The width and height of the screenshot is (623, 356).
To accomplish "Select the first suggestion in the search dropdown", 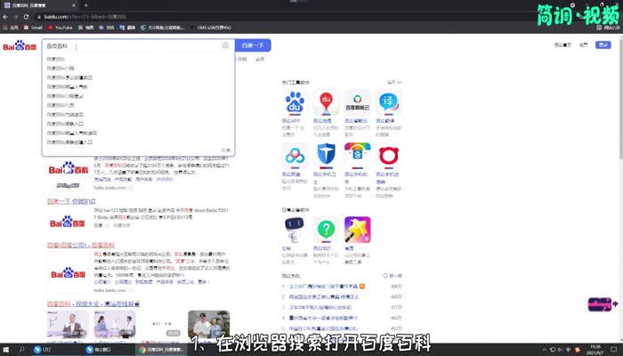I will click(57, 59).
